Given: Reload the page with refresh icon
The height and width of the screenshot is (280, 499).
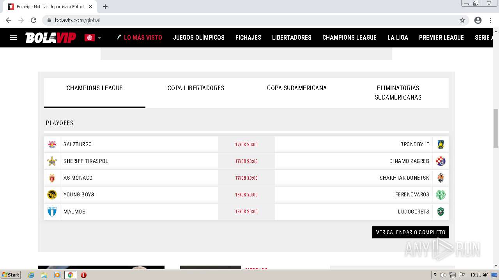Looking at the screenshot, I should [x=34, y=20].
